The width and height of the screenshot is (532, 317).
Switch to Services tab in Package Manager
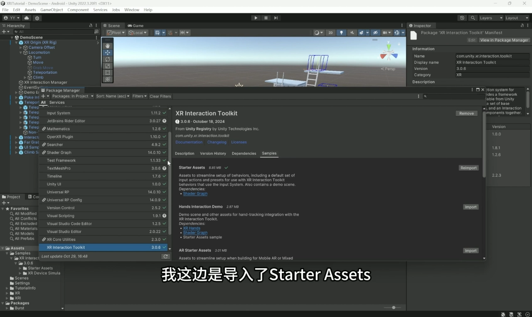coord(57,102)
